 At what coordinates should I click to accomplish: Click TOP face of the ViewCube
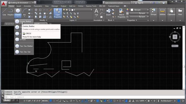175,37
